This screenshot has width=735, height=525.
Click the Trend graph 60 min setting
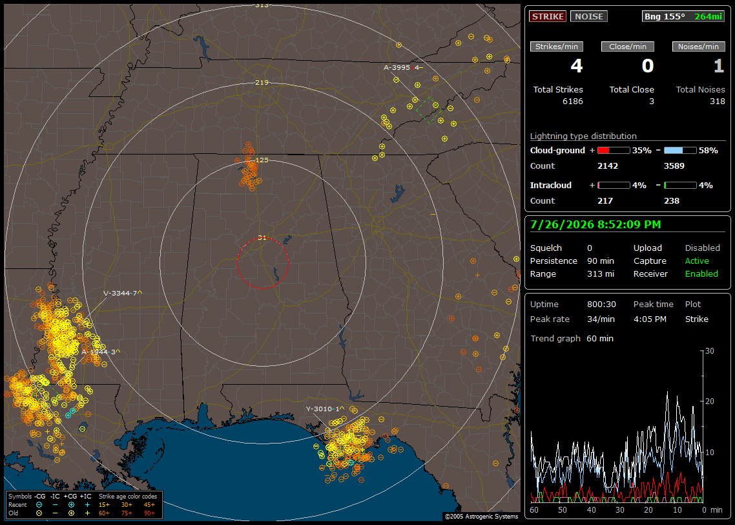pos(599,339)
